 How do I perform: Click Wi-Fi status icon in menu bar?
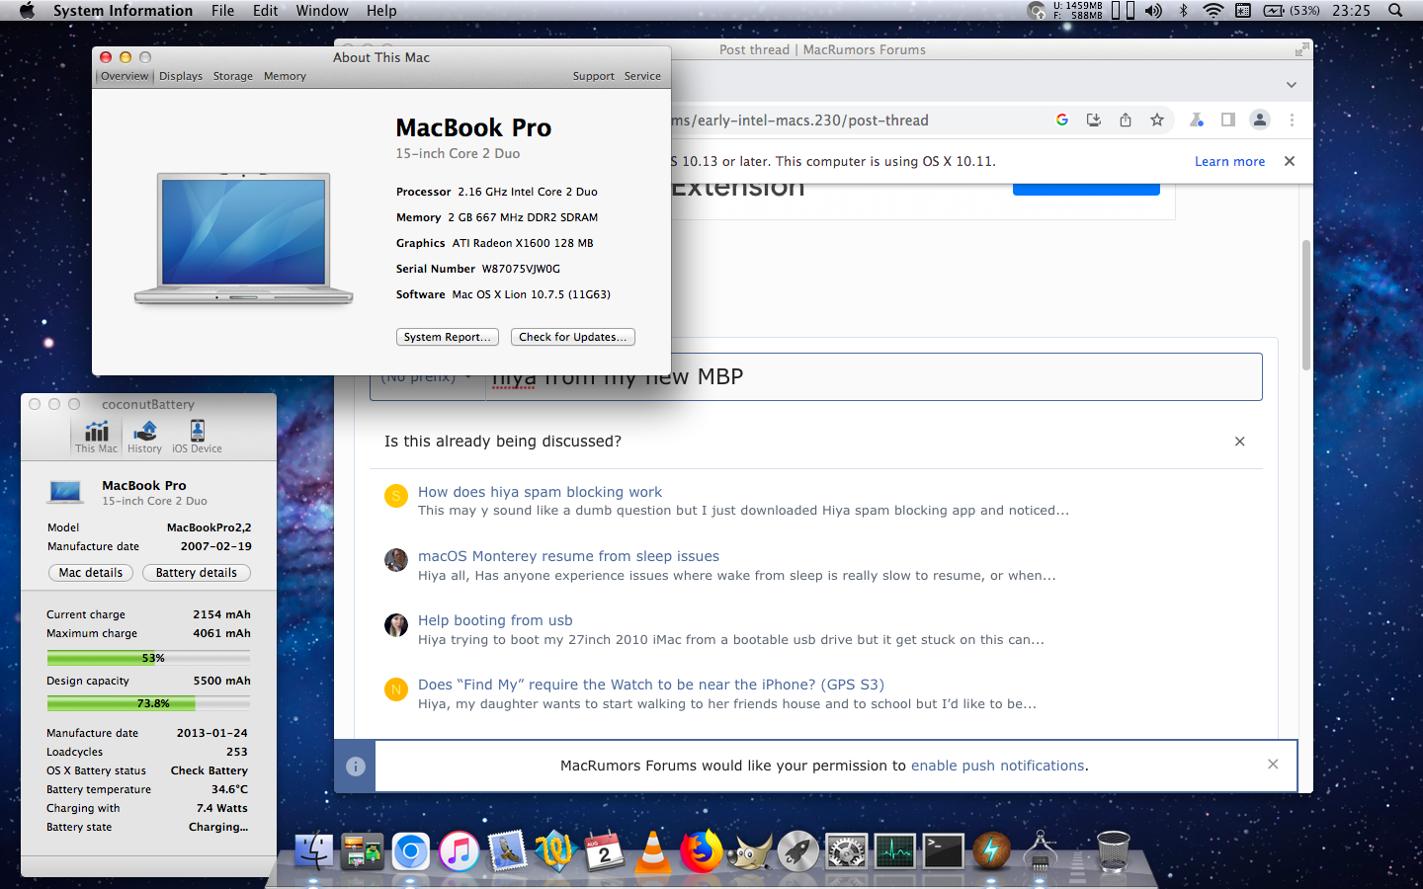1213,11
